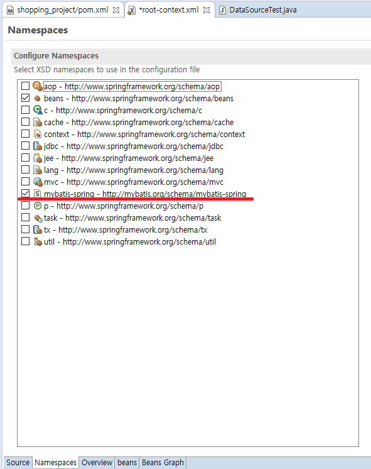Click the aop namespace icon
The width and height of the screenshot is (371, 469).
37,86
